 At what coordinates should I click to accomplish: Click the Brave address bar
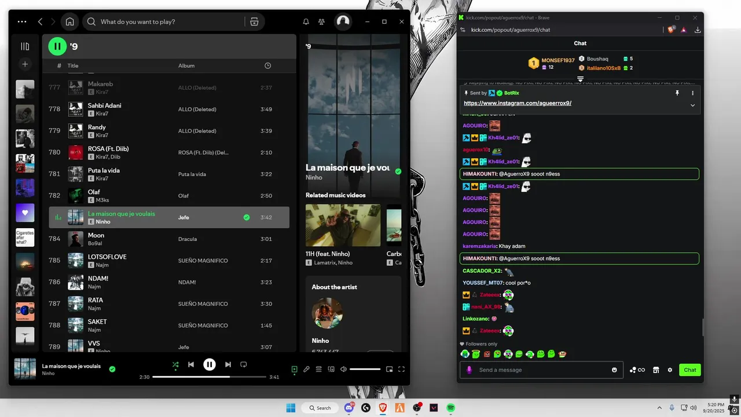564,30
